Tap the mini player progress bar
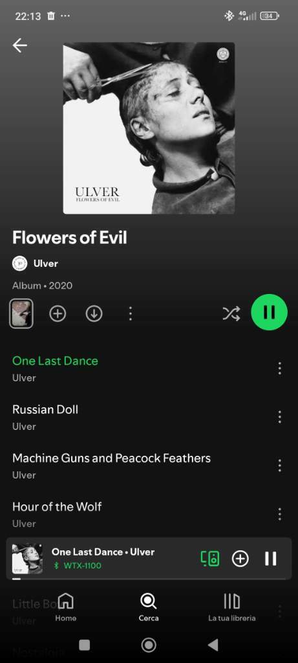 coord(149,579)
